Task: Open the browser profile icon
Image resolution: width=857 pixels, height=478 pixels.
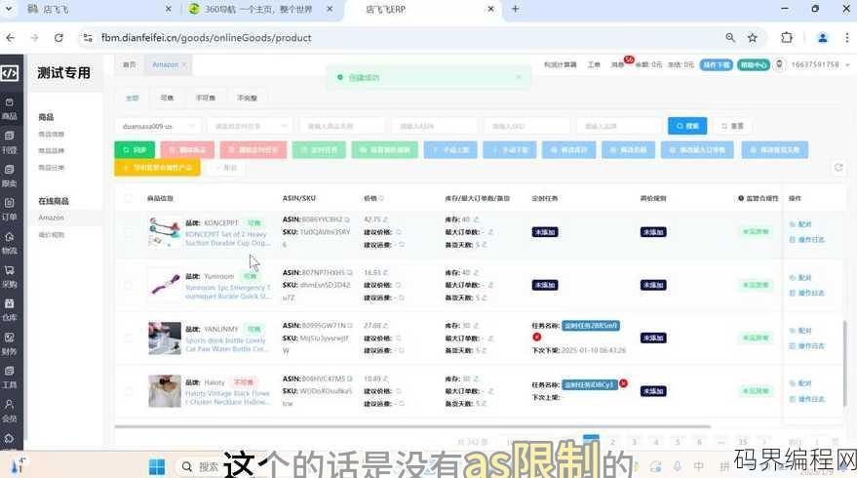Action: pos(822,38)
